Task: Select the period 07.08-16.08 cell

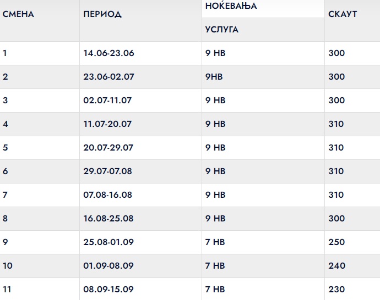Action: coord(108,195)
